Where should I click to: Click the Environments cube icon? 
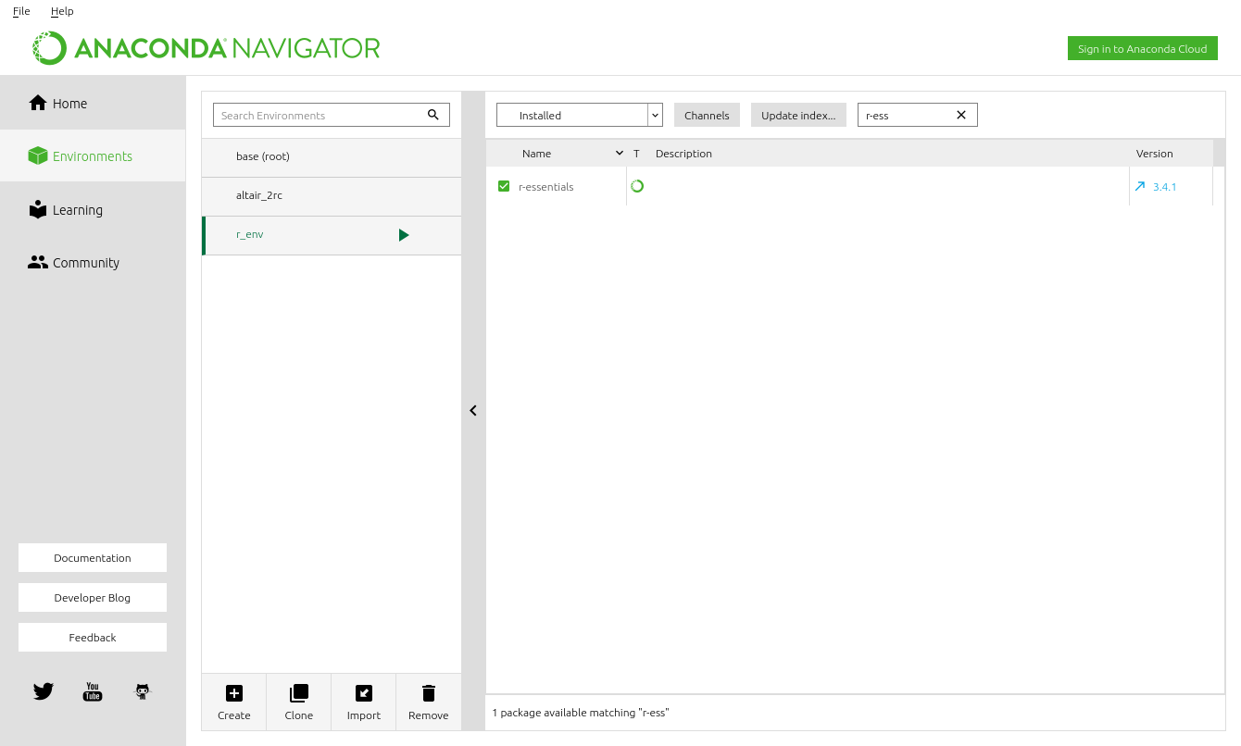(38, 155)
